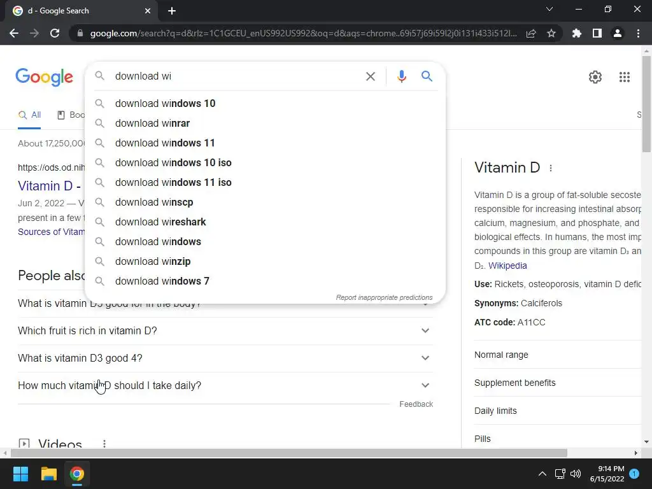This screenshot has width=652, height=489.
Task: Open Vitamin D panel more options
Action: 551,168
